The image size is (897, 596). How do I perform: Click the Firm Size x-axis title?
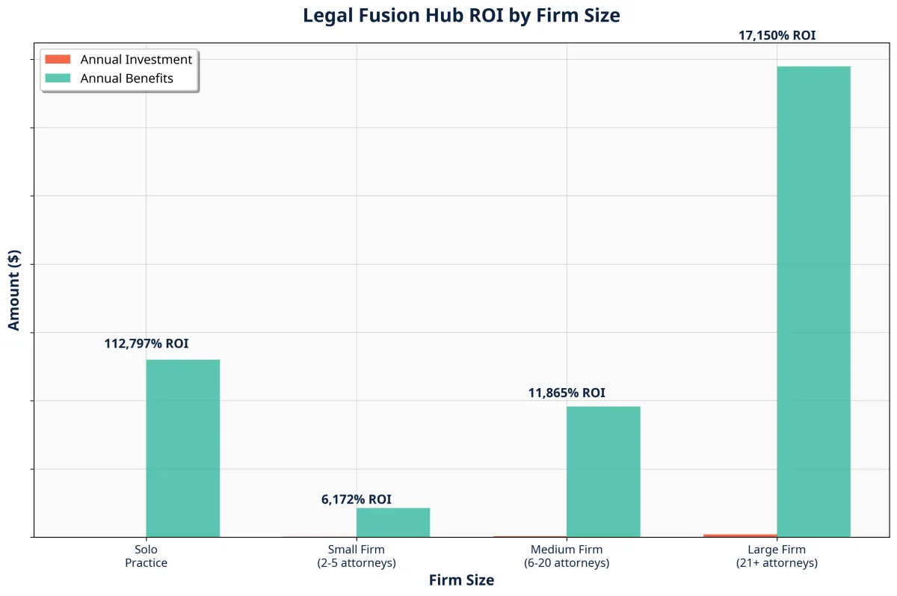(x=461, y=580)
